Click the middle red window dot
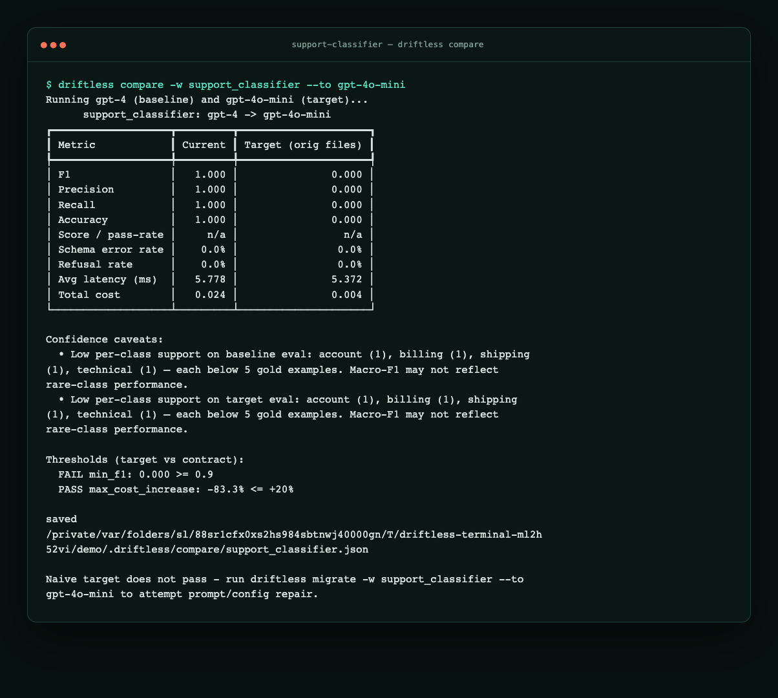The height and width of the screenshot is (698, 778). coord(54,45)
